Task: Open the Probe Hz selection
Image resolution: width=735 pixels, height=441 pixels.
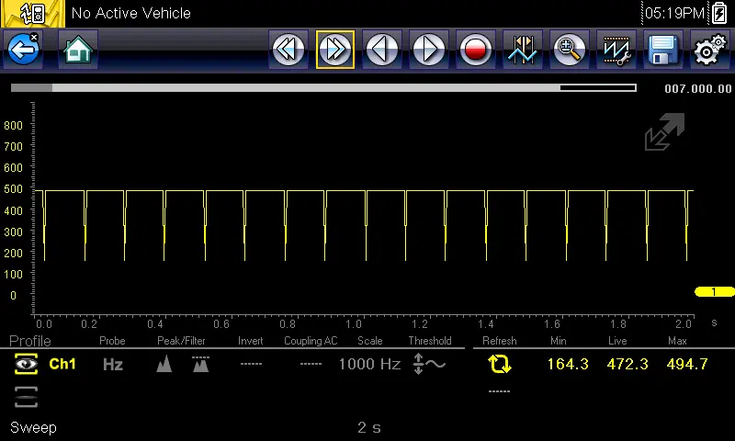Action: pos(112,365)
